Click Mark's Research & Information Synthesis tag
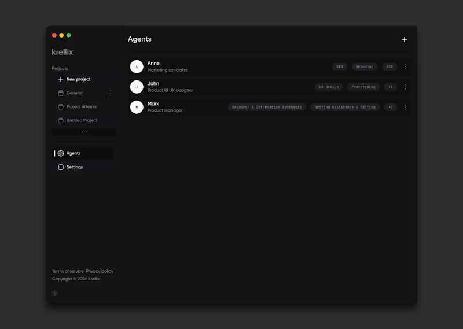The width and height of the screenshot is (463, 329). pyautogui.click(x=267, y=107)
